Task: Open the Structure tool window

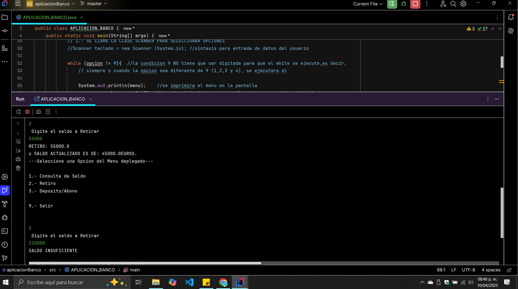Action: pyautogui.click(x=5, y=48)
